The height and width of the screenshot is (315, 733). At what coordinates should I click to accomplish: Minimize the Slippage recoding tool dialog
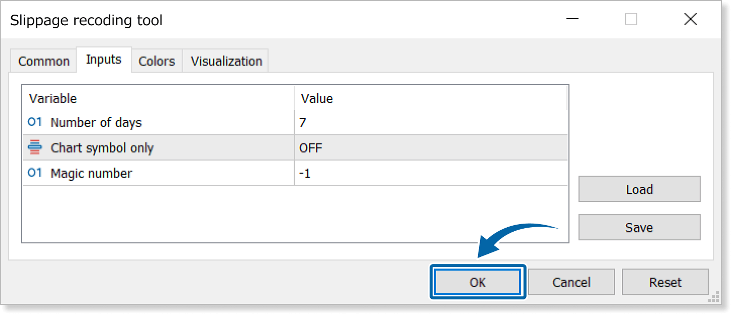click(572, 20)
